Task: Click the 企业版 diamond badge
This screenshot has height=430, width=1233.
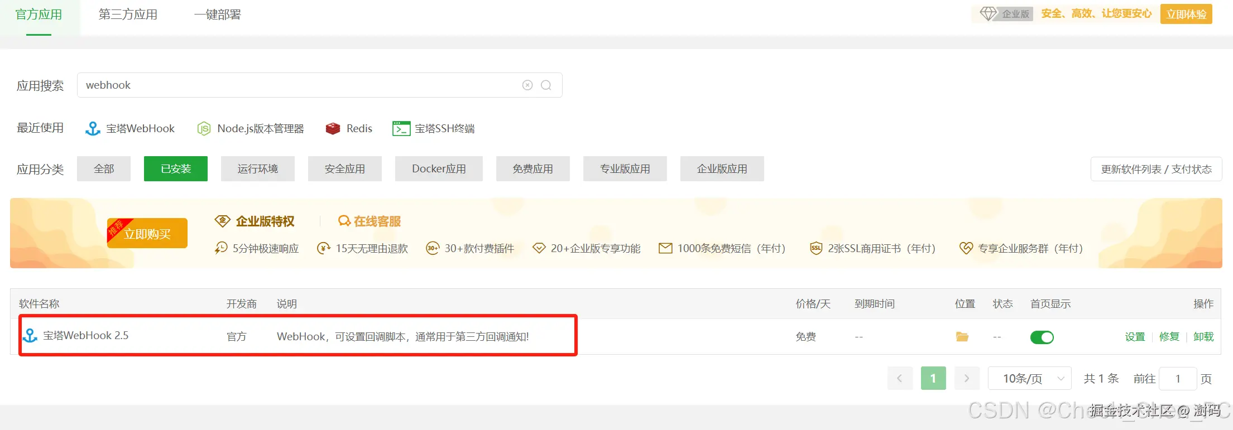Action: click(x=1006, y=14)
